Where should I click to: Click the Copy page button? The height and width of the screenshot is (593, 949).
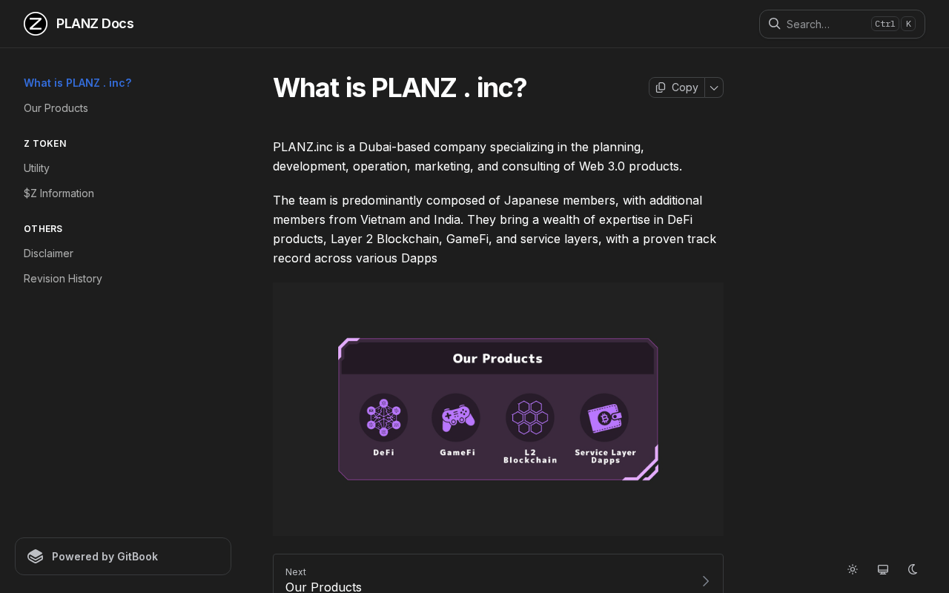pos(677,87)
